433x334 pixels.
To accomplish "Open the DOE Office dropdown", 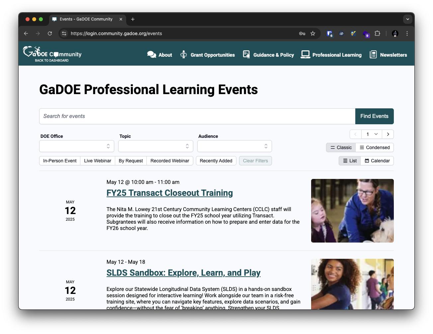I will coord(76,146).
